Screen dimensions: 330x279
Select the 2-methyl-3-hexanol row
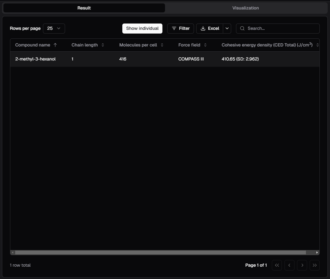pos(36,59)
